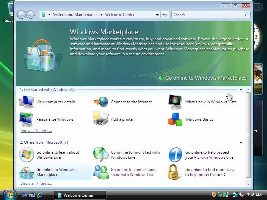
Task: Click Go online to find it fast text
Action: point(135,155)
